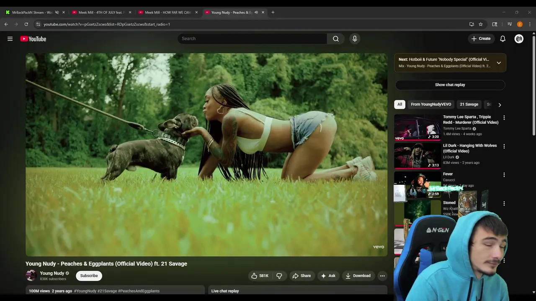
Task: Open options for Tommy Lee Sparta video
Action: [x=504, y=118]
